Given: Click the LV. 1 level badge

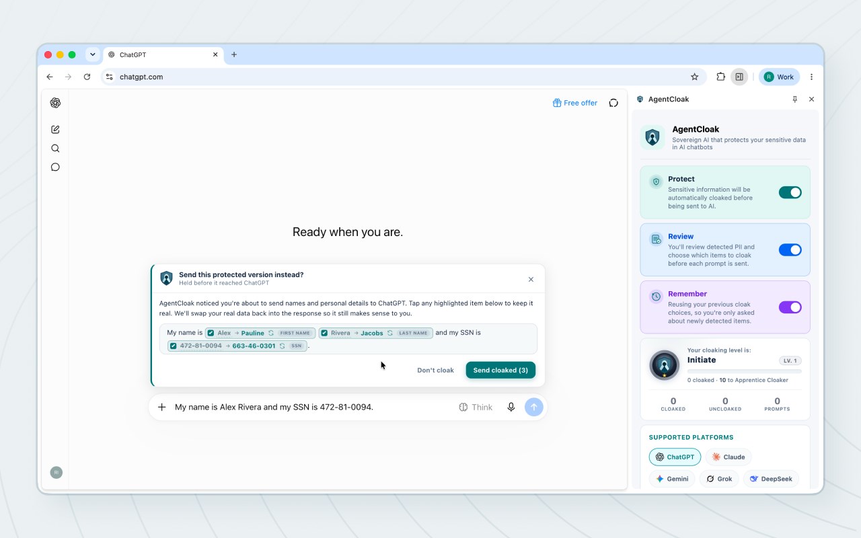Looking at the screenshot, I should [x=790, y=360].
